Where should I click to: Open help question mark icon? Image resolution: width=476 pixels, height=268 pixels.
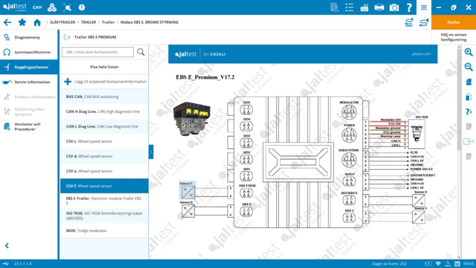tap(409, 7)
